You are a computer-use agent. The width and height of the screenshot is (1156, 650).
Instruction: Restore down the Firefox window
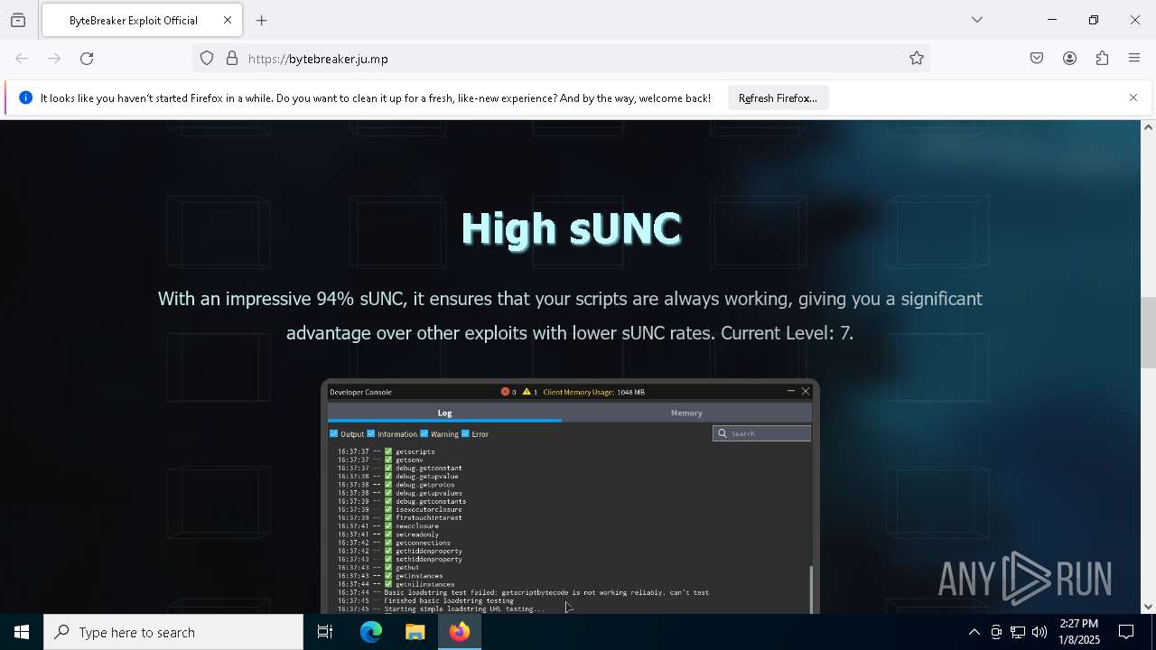(x=1094, y=20)
